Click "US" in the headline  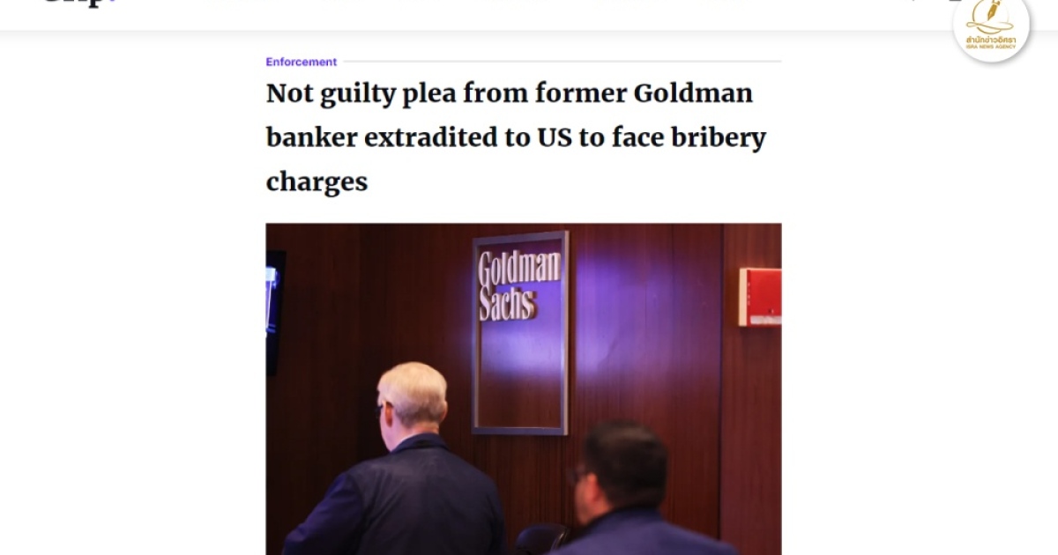tap(552, 137)
